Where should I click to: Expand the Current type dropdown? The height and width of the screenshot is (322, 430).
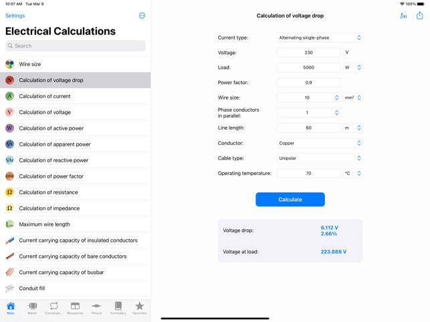click(320, 37)
